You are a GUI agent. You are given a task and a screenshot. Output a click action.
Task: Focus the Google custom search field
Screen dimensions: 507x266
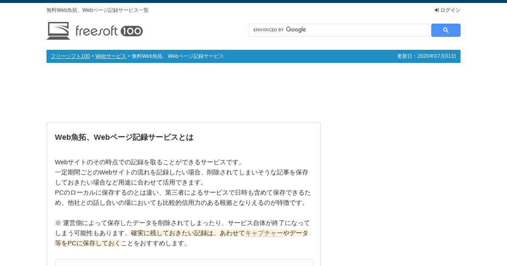[340, 30]
